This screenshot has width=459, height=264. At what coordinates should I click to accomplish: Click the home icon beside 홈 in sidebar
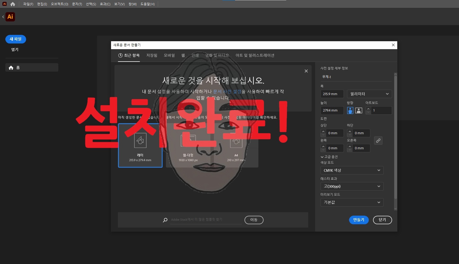pos(11,67)
